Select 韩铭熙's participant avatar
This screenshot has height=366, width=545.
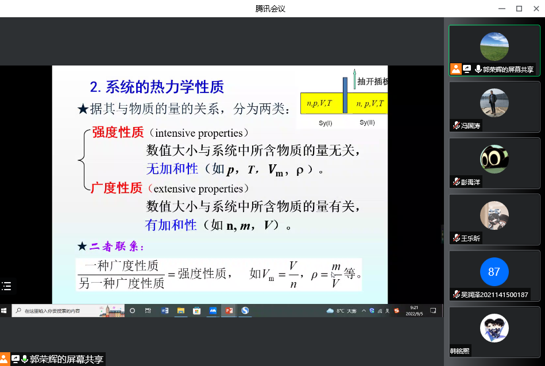tap(494, 328)
